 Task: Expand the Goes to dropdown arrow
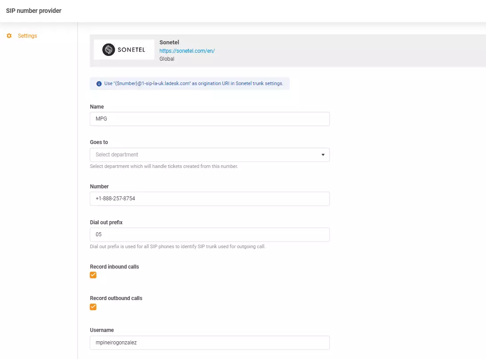click(323, 155)
